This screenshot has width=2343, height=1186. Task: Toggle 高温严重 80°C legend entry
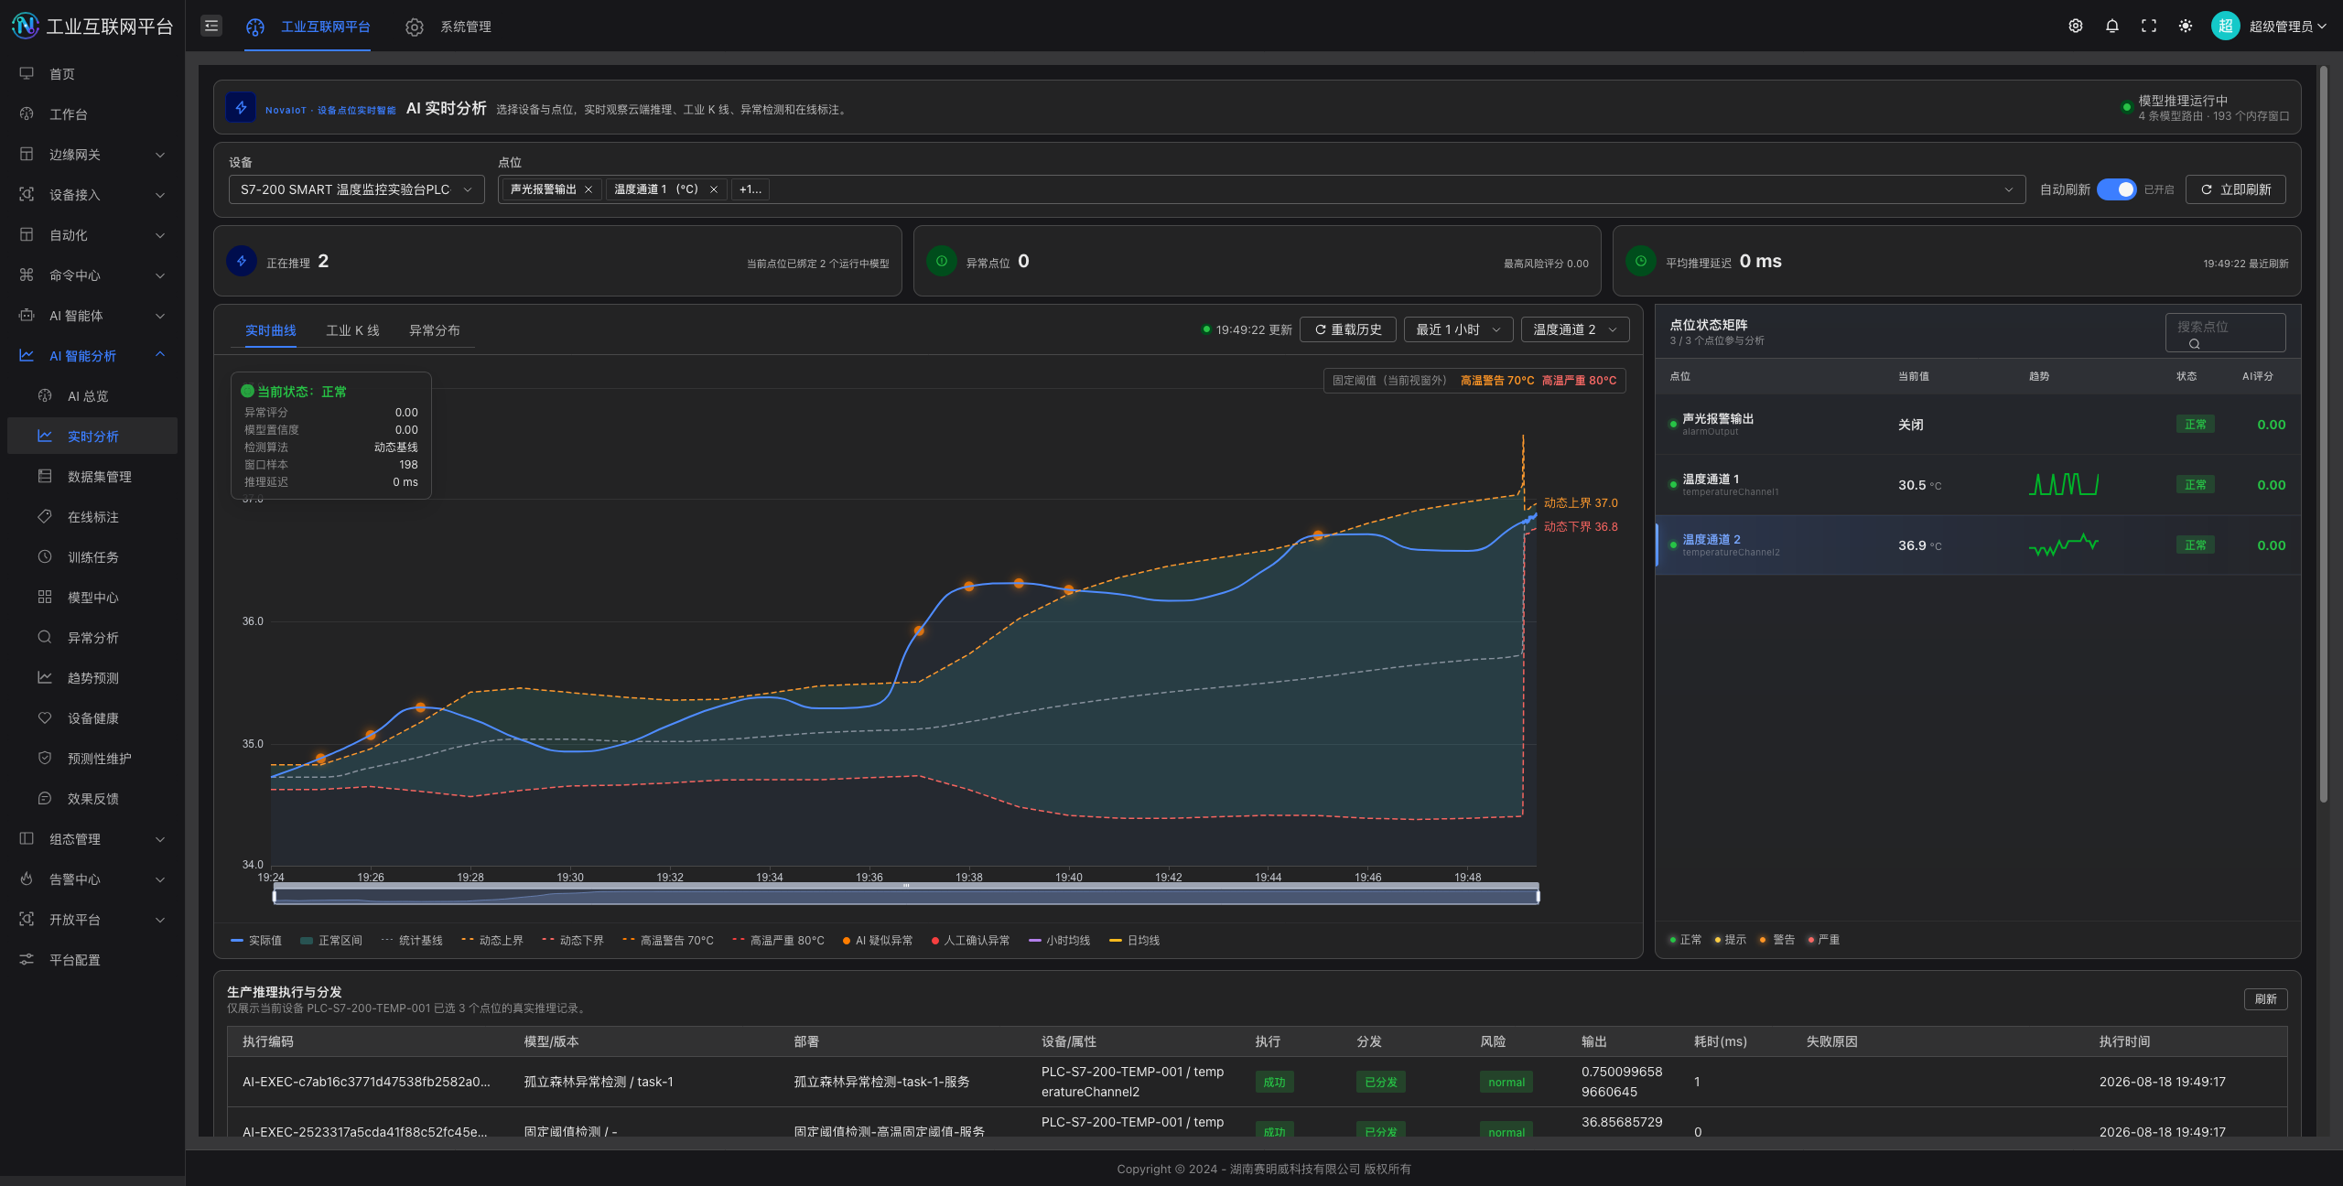(778, 940)
